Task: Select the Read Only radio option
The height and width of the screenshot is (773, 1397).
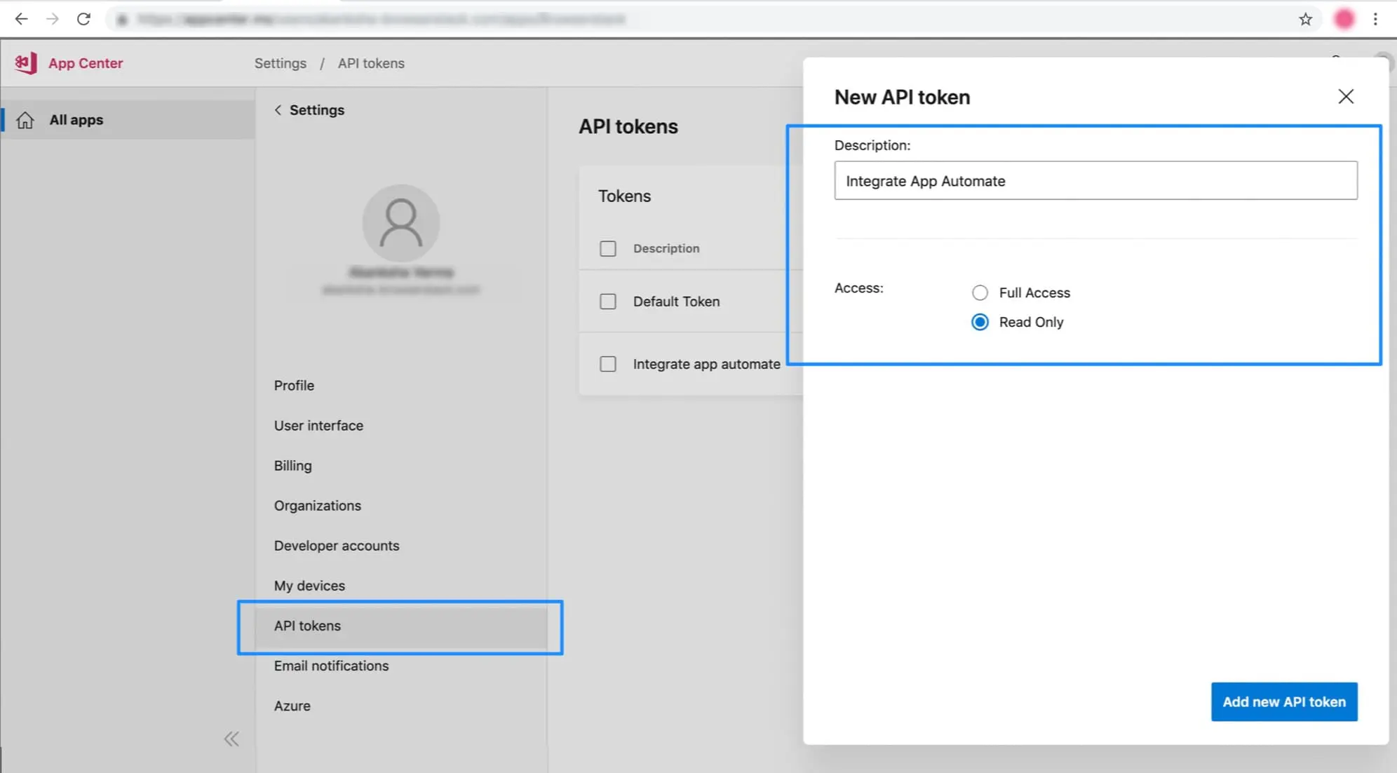Action: [980, 322]
